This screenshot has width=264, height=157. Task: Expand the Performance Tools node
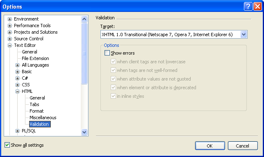tap(9, 25)
